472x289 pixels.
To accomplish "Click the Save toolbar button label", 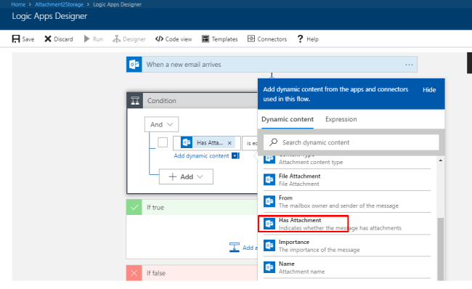I will 28,39.
